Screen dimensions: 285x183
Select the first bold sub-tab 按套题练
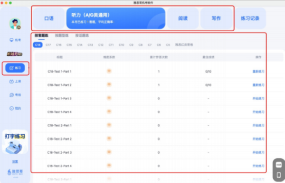(41, 35)
